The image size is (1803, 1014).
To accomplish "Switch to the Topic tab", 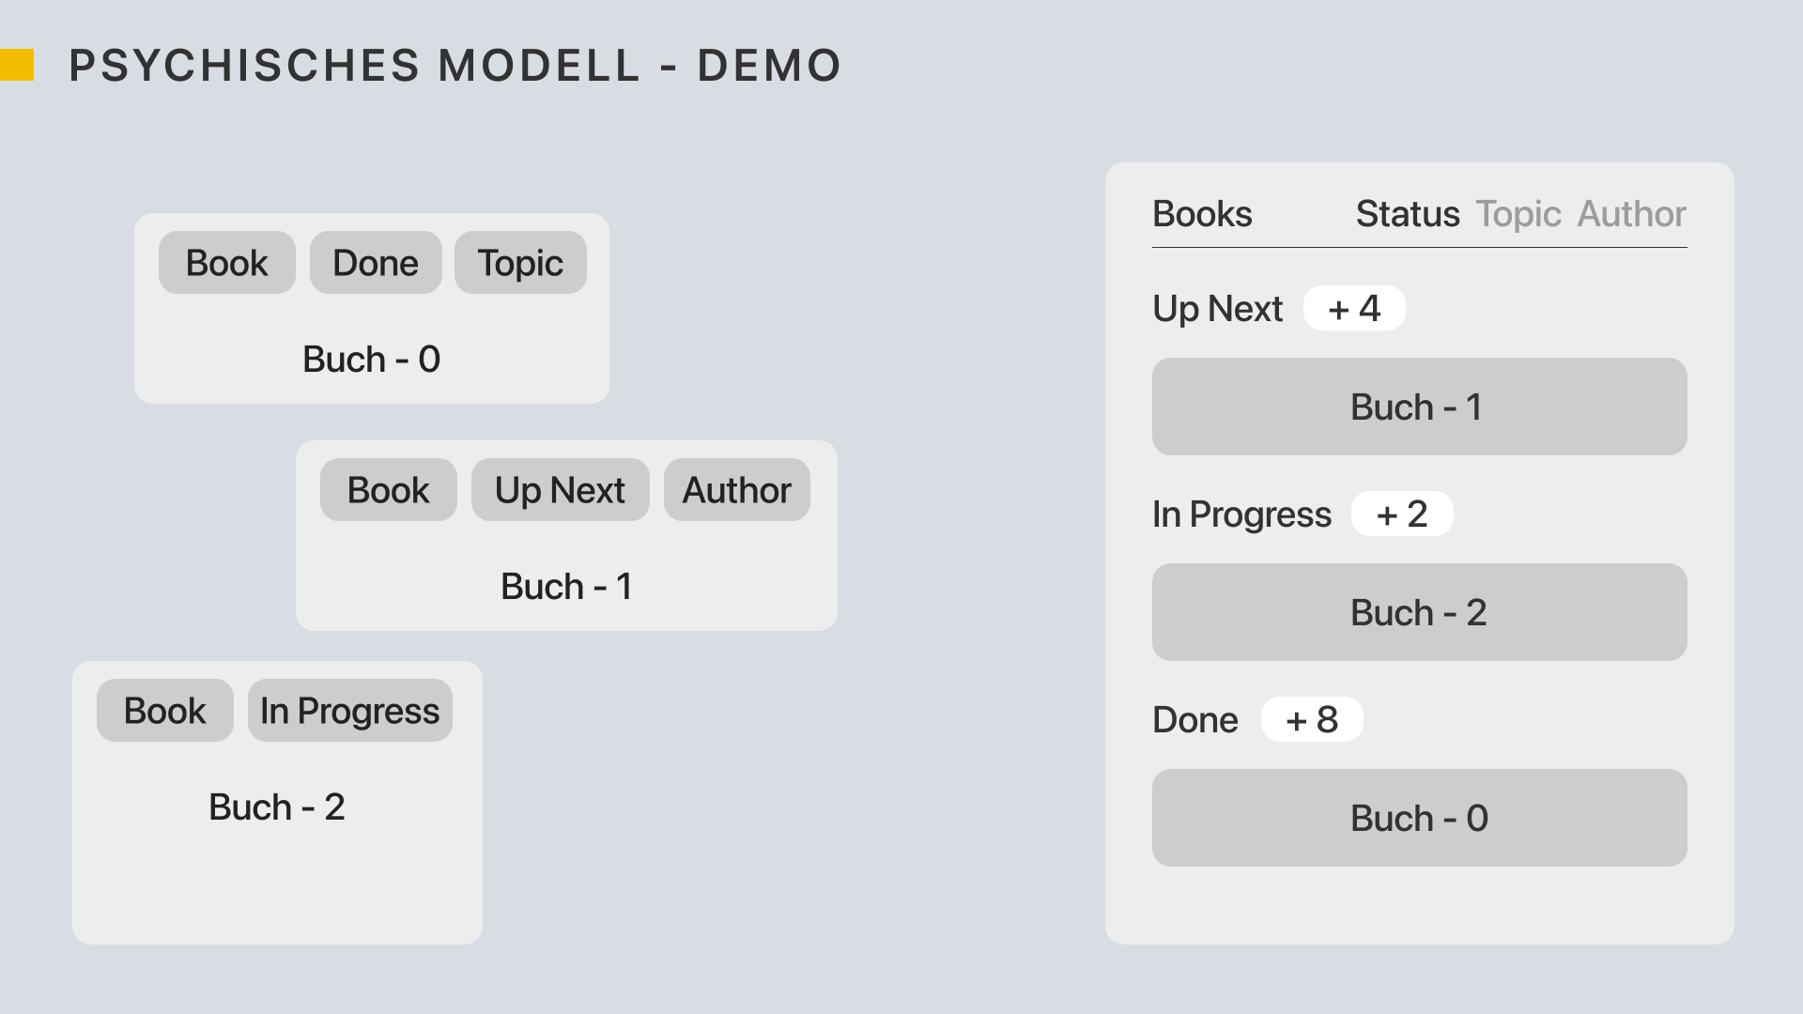I will pos(1518,214).
